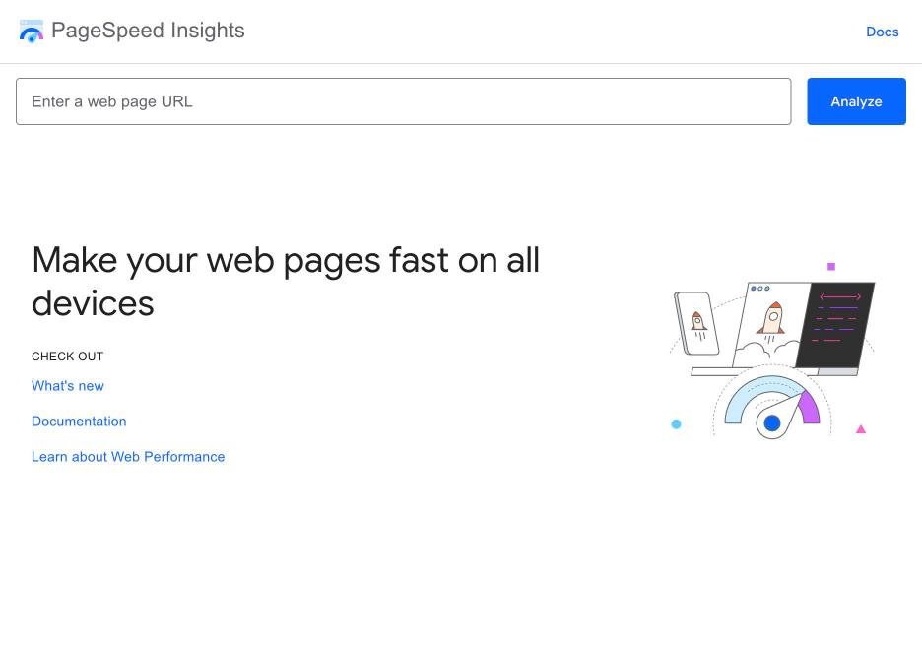The image size is (922, 650).
Task: Click the purple square decoration above the laptop
Action: click(x=830, y=266)
